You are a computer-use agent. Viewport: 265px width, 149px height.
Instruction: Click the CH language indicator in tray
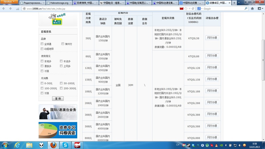coord(178,145)
